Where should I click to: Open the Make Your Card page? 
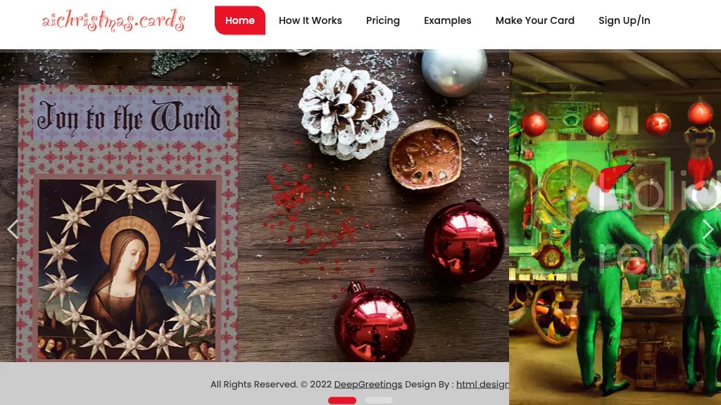[x=535, y=20]
